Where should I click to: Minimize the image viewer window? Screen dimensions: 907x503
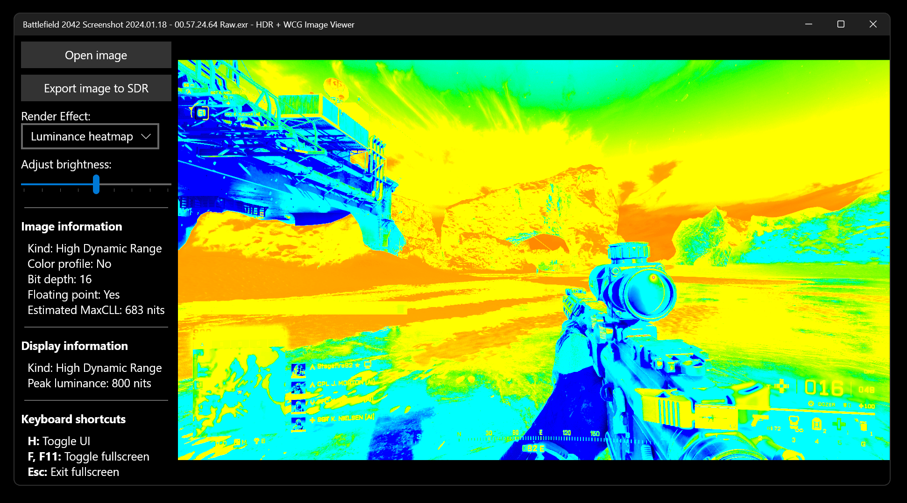pyautogui.click(x=809, y=24)
